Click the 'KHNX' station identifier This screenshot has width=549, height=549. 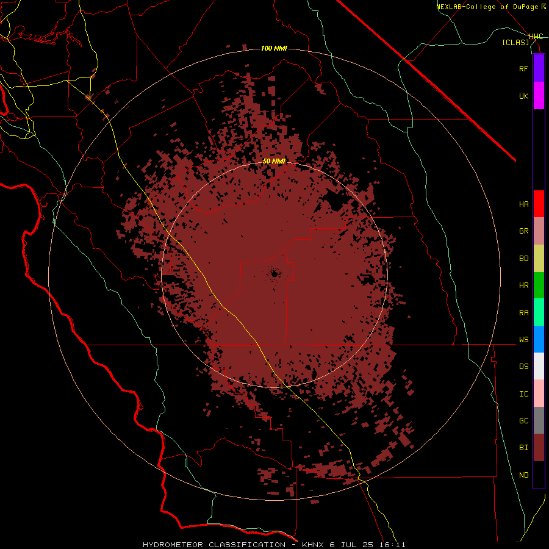click(313, 545)
